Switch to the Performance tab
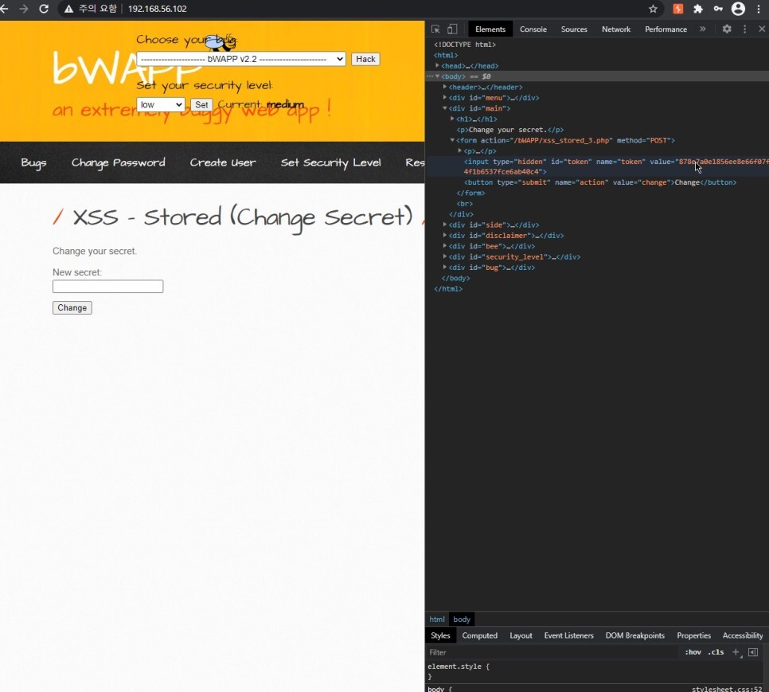Image resolution: width=769 pixels, height=692 pixels. click(666, 29)
